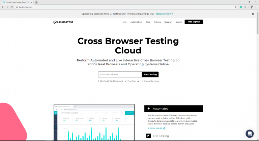Open the Automation navigation item
Screen dimensions: 259x141
[136, 22]
